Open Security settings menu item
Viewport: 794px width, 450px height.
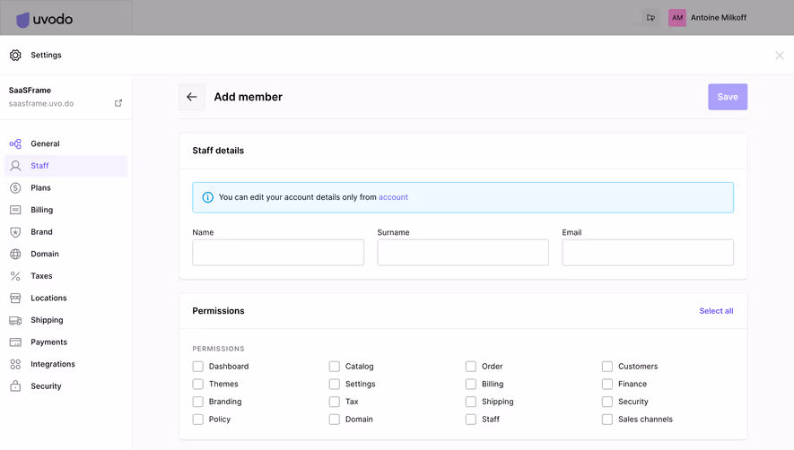pos(65,385)
